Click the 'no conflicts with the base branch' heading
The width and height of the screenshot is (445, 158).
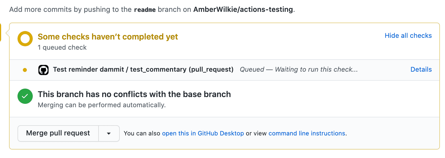[134, 94]
